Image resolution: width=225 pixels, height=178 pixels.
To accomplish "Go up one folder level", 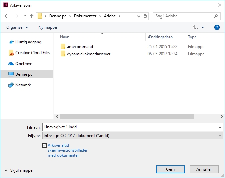I will coord(32,16).
